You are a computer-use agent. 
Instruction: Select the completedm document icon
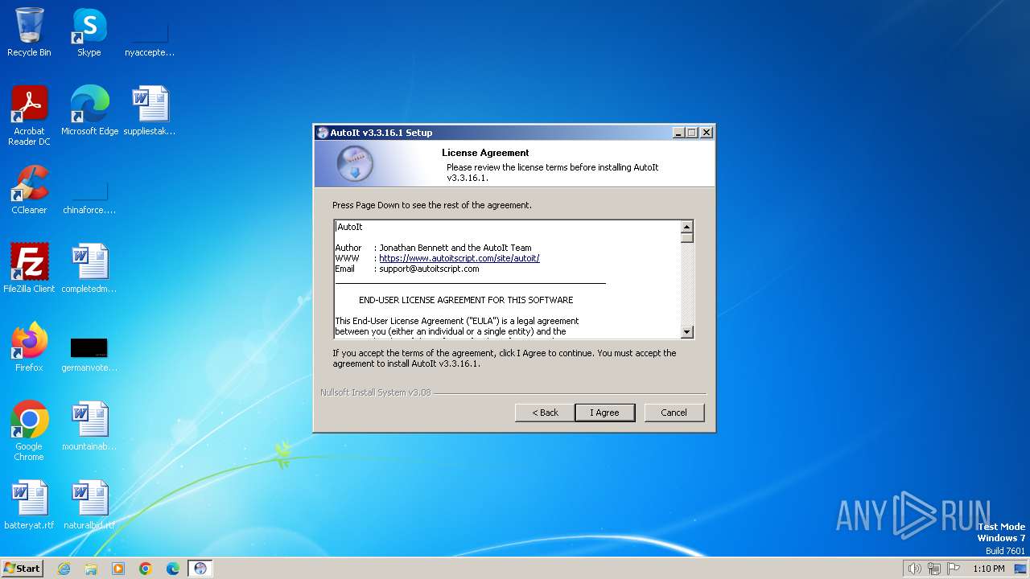tap(89, 269)
